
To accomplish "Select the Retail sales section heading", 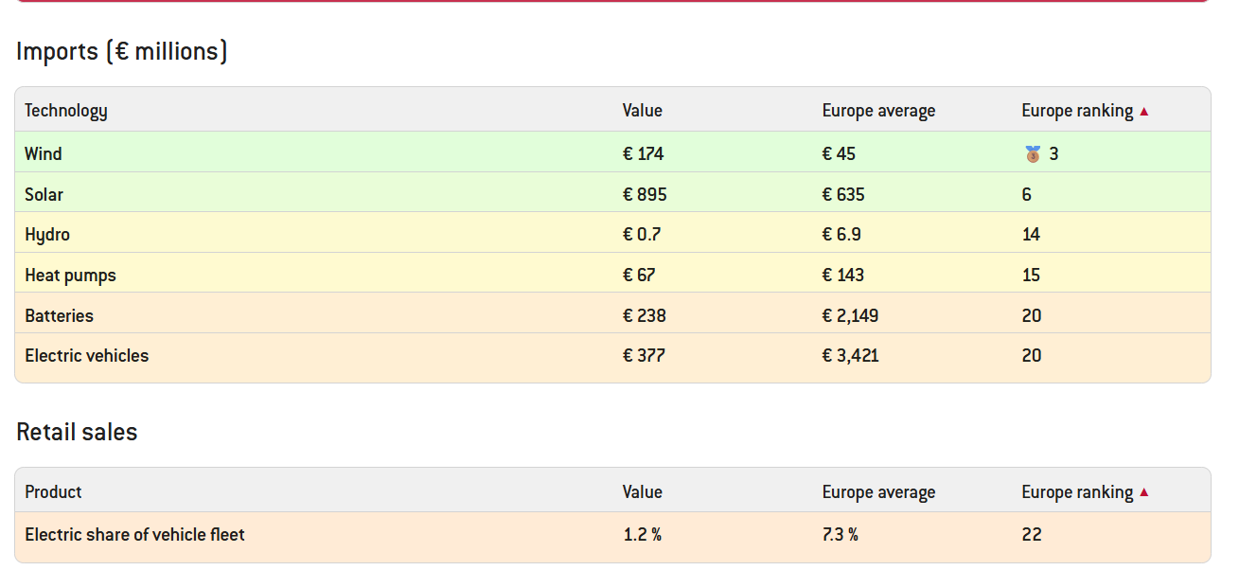I will click(x=76, y=432).
